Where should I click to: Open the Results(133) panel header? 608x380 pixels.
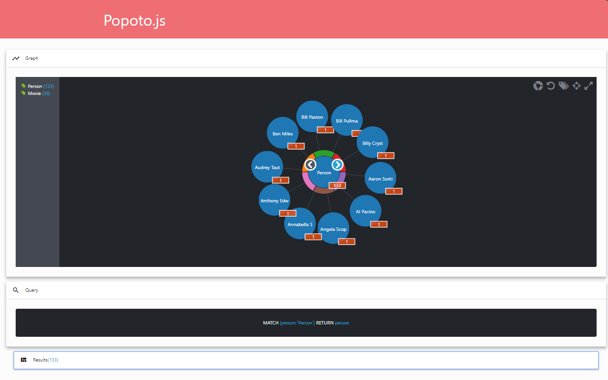click(x=306, y=360)
